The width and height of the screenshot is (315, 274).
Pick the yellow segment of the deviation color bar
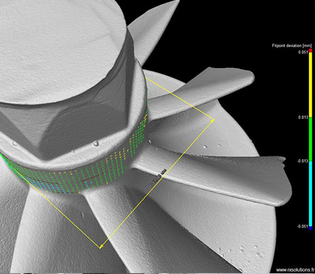coord(310,85)
